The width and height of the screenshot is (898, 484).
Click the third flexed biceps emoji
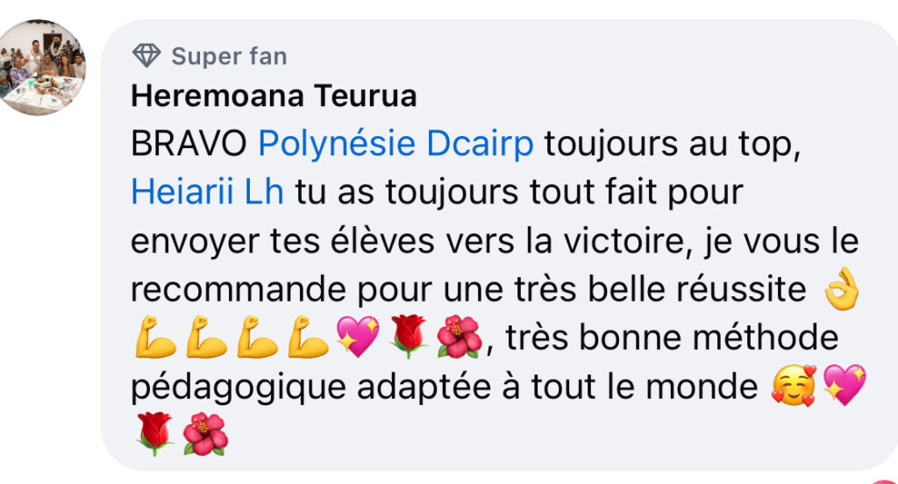coord(257,338)
